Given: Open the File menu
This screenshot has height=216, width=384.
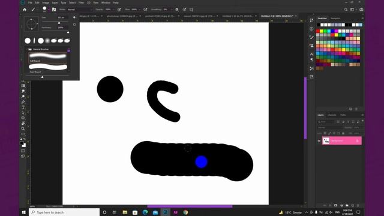Looking at the screenshot, I should coord(30,2).
